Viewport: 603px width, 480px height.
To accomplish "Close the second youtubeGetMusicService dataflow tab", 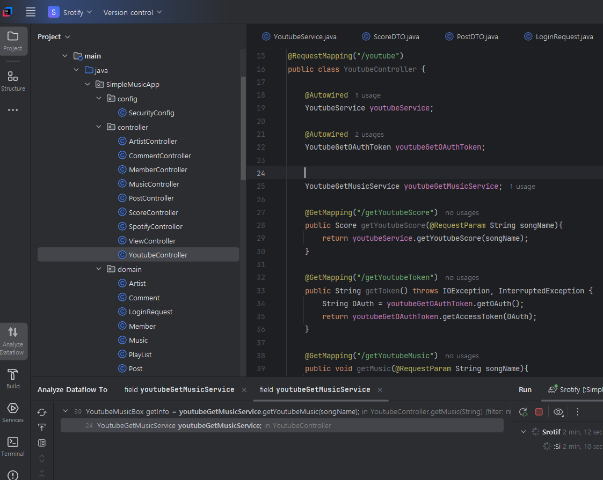I will coord(380,390).
